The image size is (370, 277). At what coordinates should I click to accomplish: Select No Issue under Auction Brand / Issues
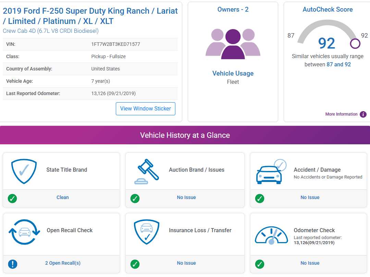click(186, 198)
